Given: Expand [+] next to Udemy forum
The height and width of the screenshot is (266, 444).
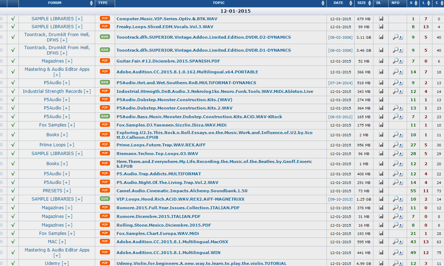Looking at the screenshot, I should pyautogui.click(x=65, y=263).
